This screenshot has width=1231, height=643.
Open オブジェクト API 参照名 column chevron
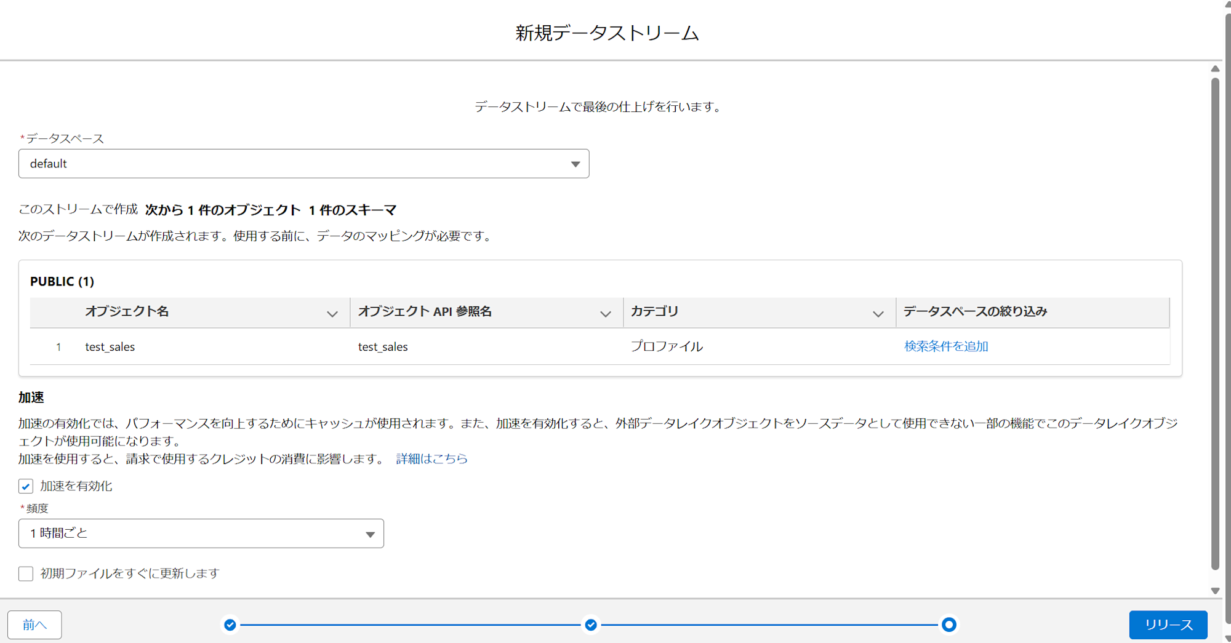tap(606, 314)
